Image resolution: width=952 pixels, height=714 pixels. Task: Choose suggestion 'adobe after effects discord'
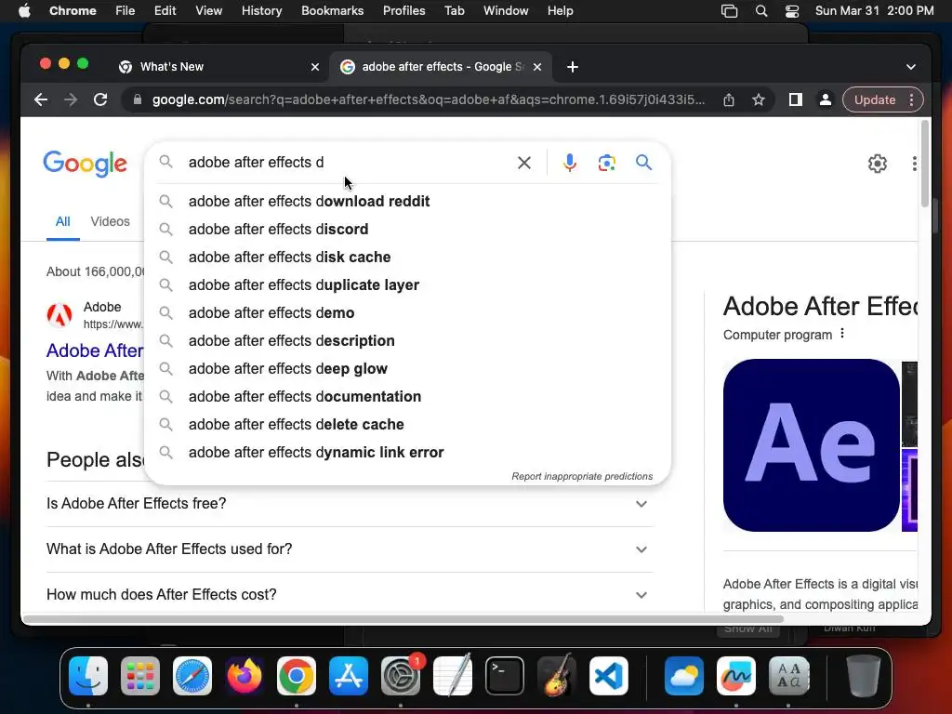point(407,229)
